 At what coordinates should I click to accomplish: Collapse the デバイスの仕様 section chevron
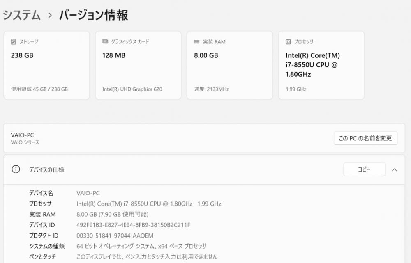[394, 170]
